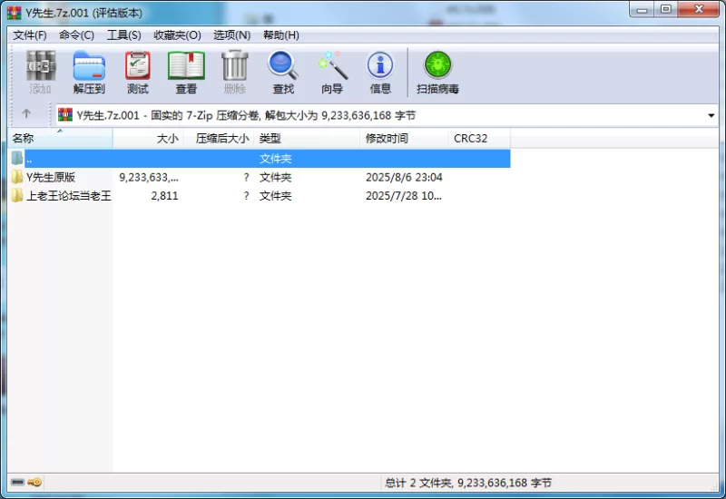Click the Add (添加) toolbar icon
Image resolution: width=726 pixels, height=499 pixels.
(x=40, y=72)
